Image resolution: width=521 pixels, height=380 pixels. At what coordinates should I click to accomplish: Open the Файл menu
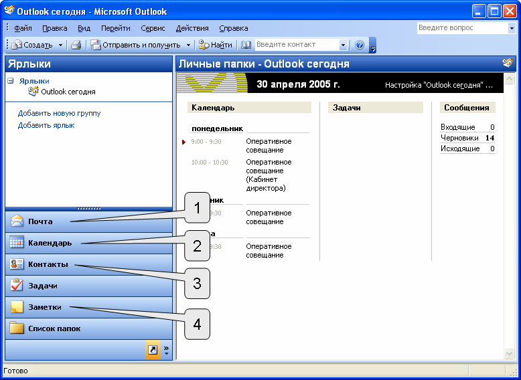[23, 28]
